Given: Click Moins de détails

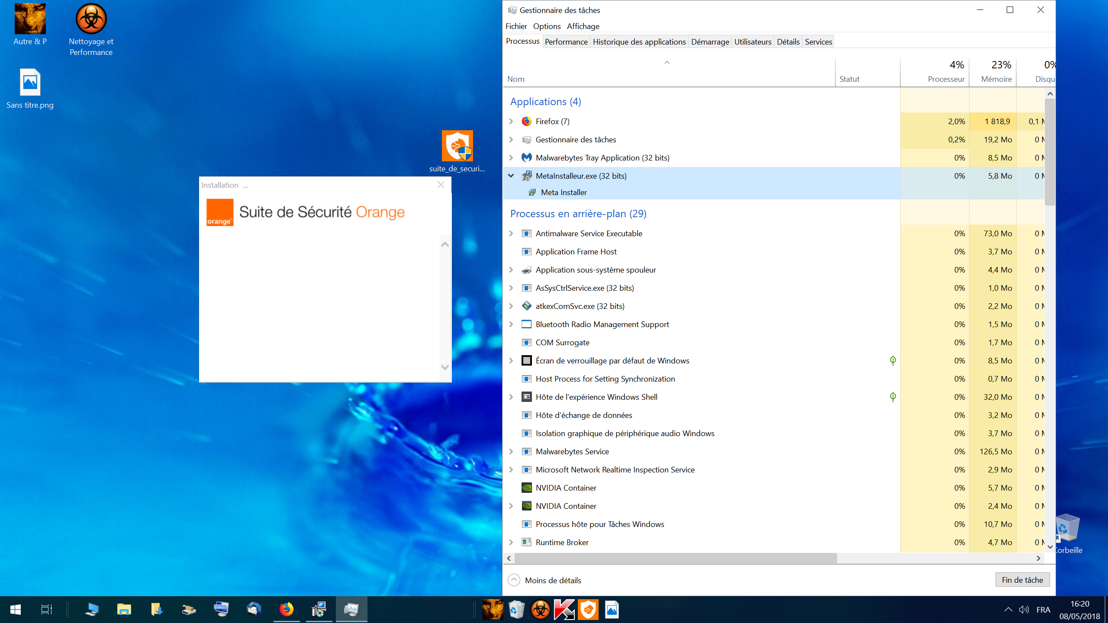Looking at the screenshot, I should [553, 580].
